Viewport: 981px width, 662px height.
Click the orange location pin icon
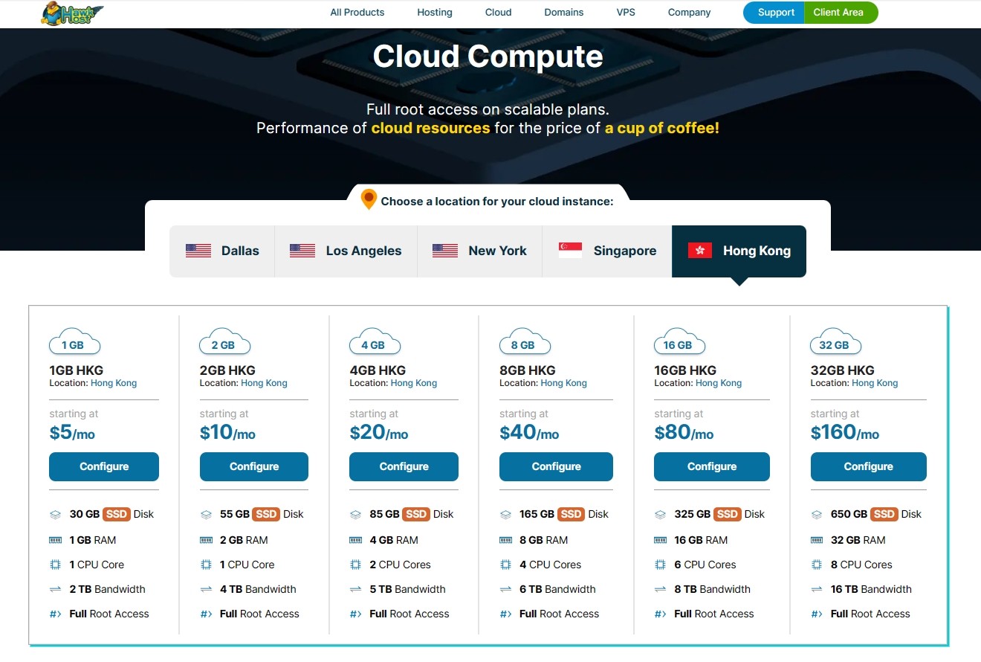tap(369, 199)
